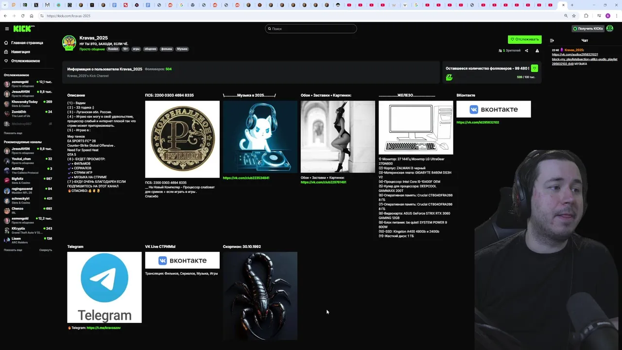Open vk.com/id295632102 link

[478, 122]
